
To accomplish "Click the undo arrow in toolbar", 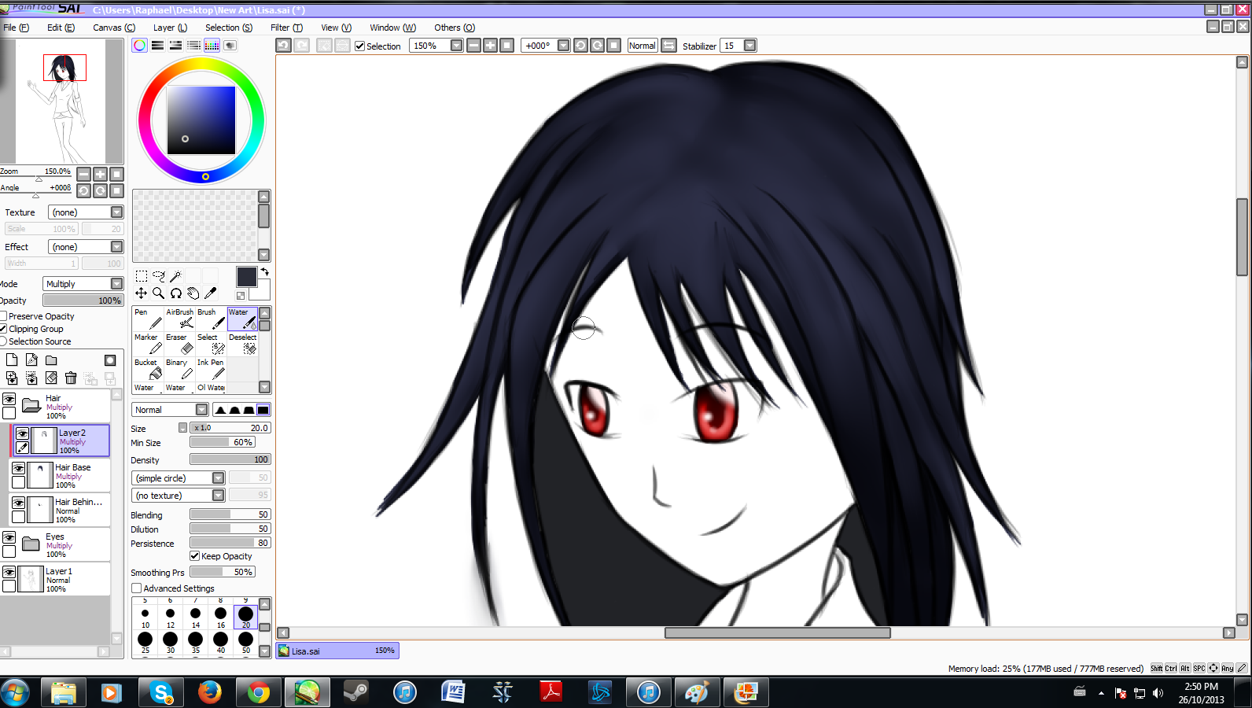I will [284, 46].
